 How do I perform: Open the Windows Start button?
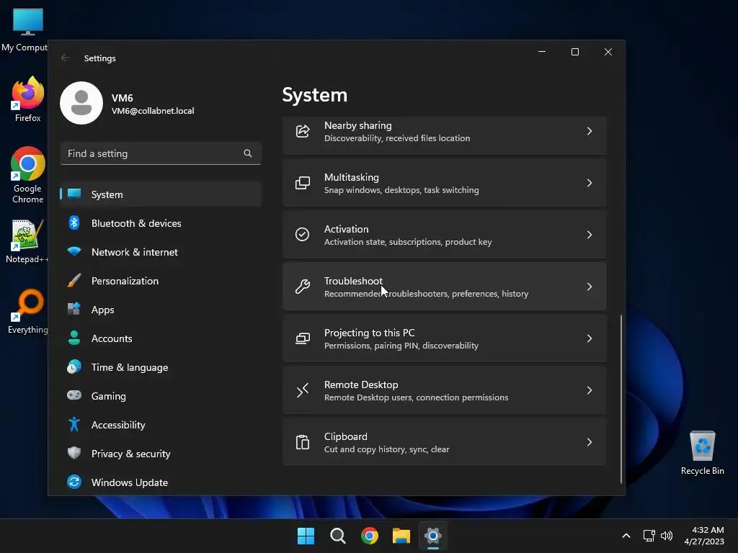coord(306,536)
